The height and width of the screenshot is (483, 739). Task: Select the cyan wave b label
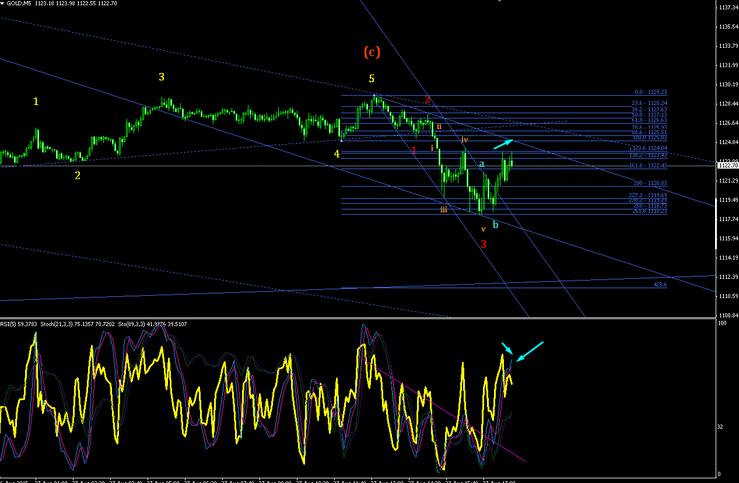coord(496,225)
